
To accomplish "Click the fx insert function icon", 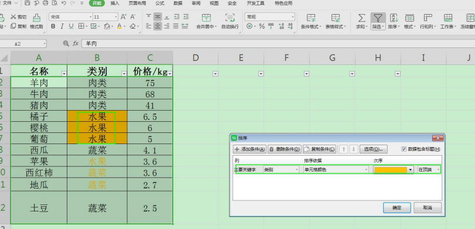I will pyautogui.click(x=76, y=43).
